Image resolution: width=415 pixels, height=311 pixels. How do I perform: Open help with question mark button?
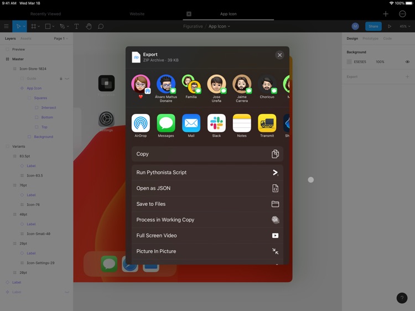pos(402,298)
